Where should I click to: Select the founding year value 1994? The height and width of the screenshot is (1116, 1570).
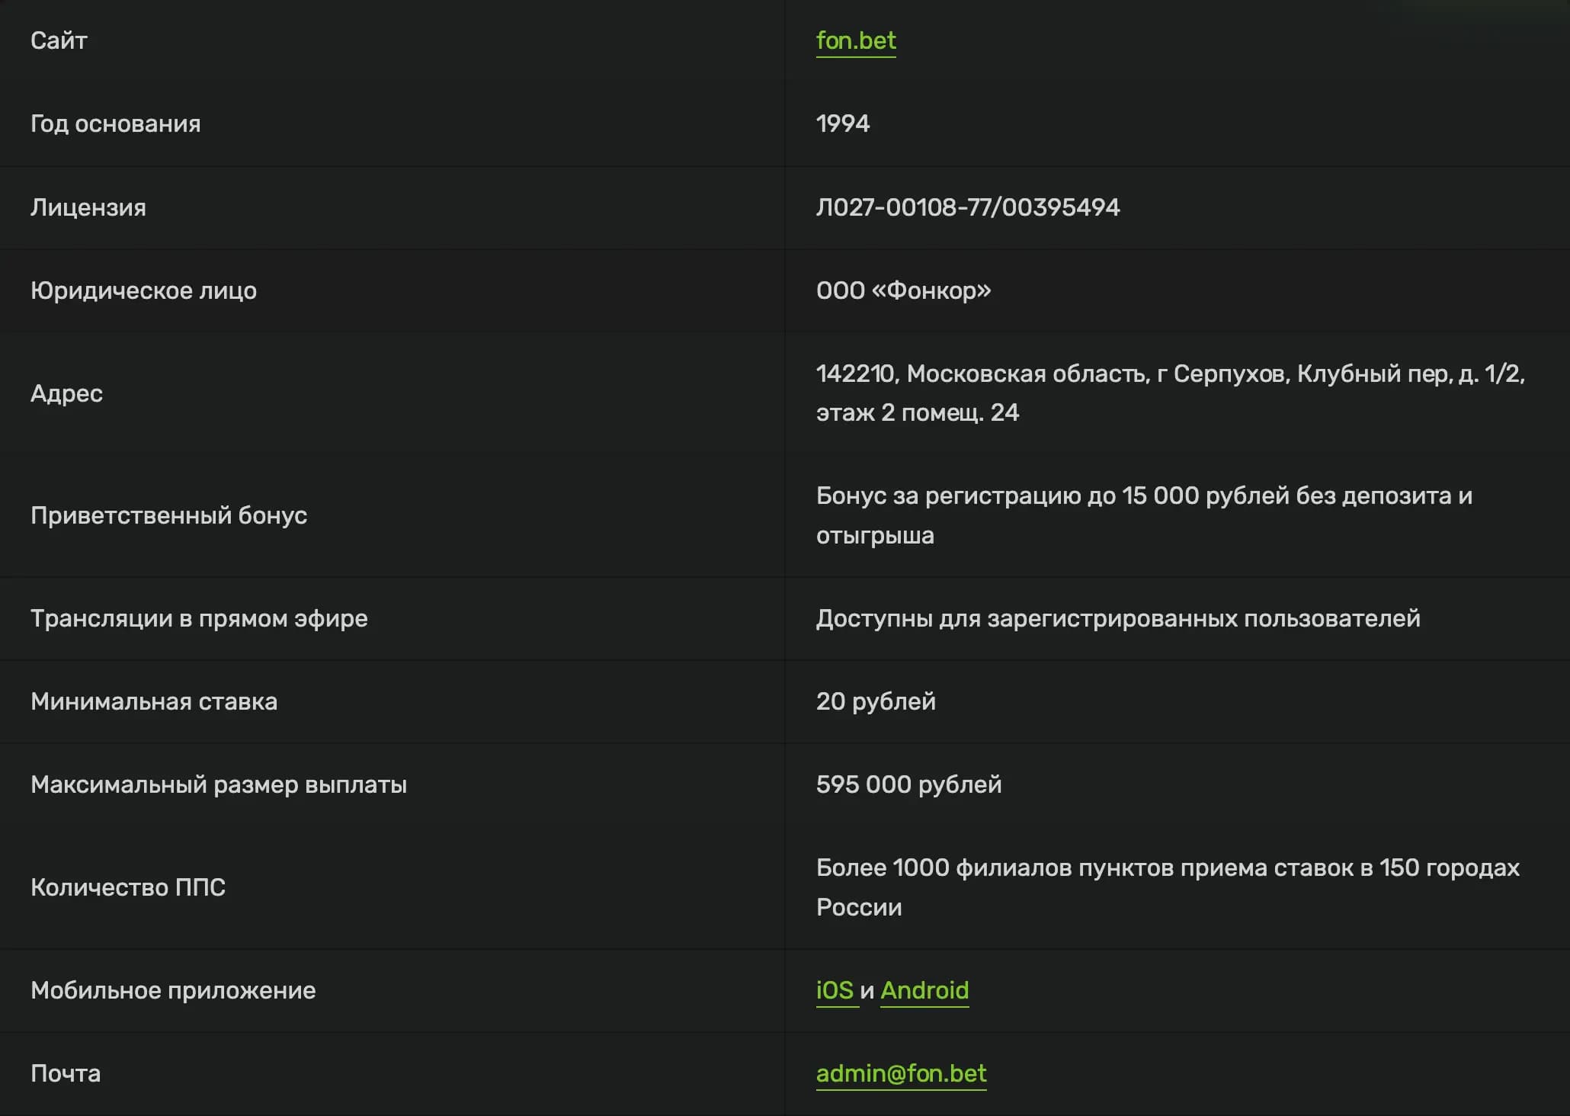843,123
